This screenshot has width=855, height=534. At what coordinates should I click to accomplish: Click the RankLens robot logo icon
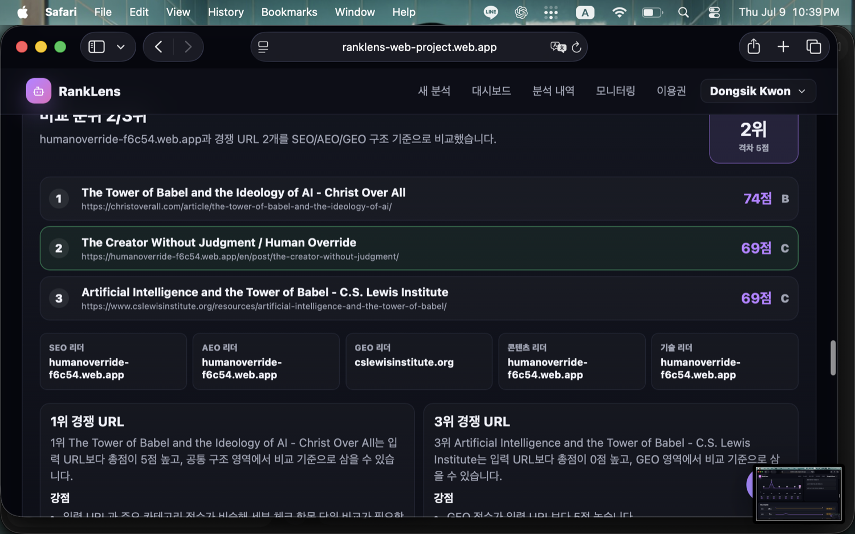tap(38, 91)
